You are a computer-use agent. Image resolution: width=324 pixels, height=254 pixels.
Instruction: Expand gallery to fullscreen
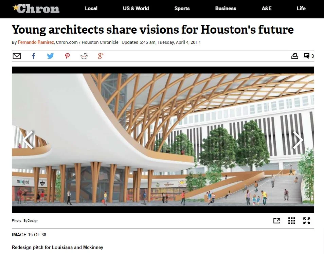click(x=307, y=221)
